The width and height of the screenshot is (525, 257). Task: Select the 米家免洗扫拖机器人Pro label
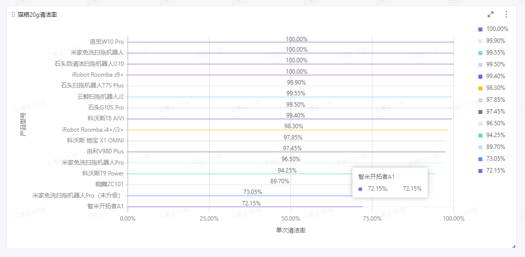pyautogui.click(x=93, y=163)
